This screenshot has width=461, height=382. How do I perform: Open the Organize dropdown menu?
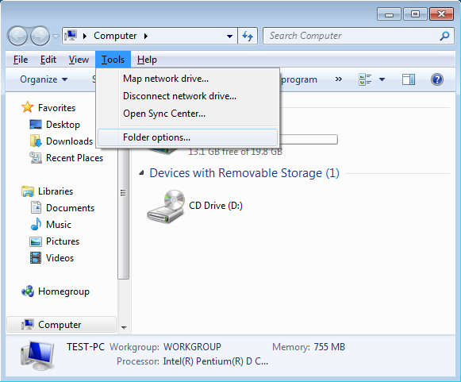[44, 79]
